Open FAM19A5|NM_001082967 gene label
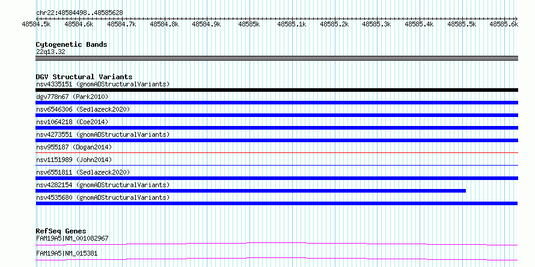This screenshot has height=267, width=535. 72,238
